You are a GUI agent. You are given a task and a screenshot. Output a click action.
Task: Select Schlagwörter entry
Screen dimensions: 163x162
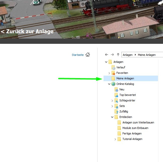[127, 100]
